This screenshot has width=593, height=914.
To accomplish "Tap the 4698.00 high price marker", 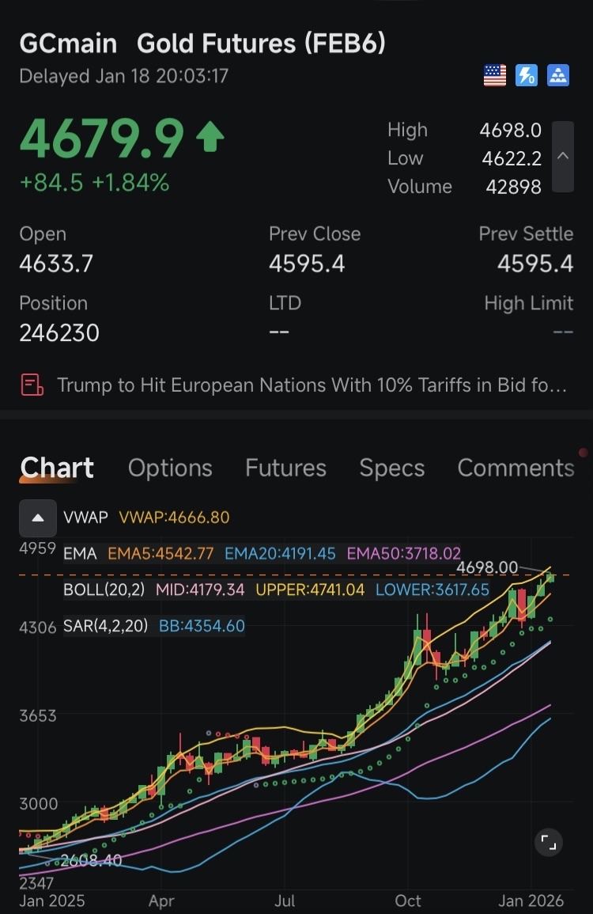I will [x=487, y=567].
